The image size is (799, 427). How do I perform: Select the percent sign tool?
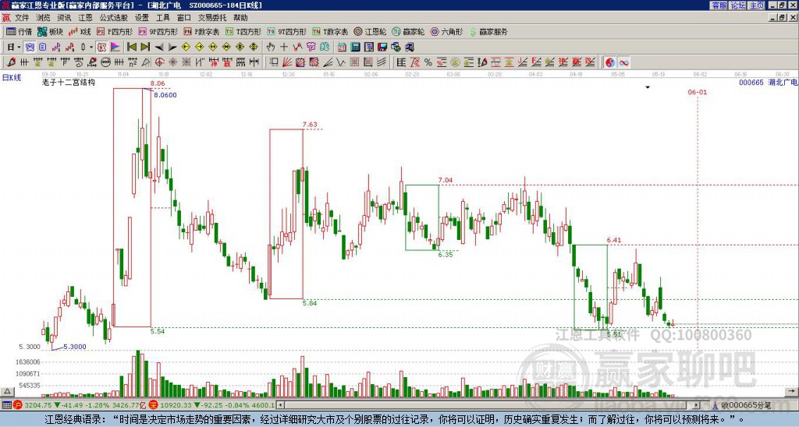(428, 62)
